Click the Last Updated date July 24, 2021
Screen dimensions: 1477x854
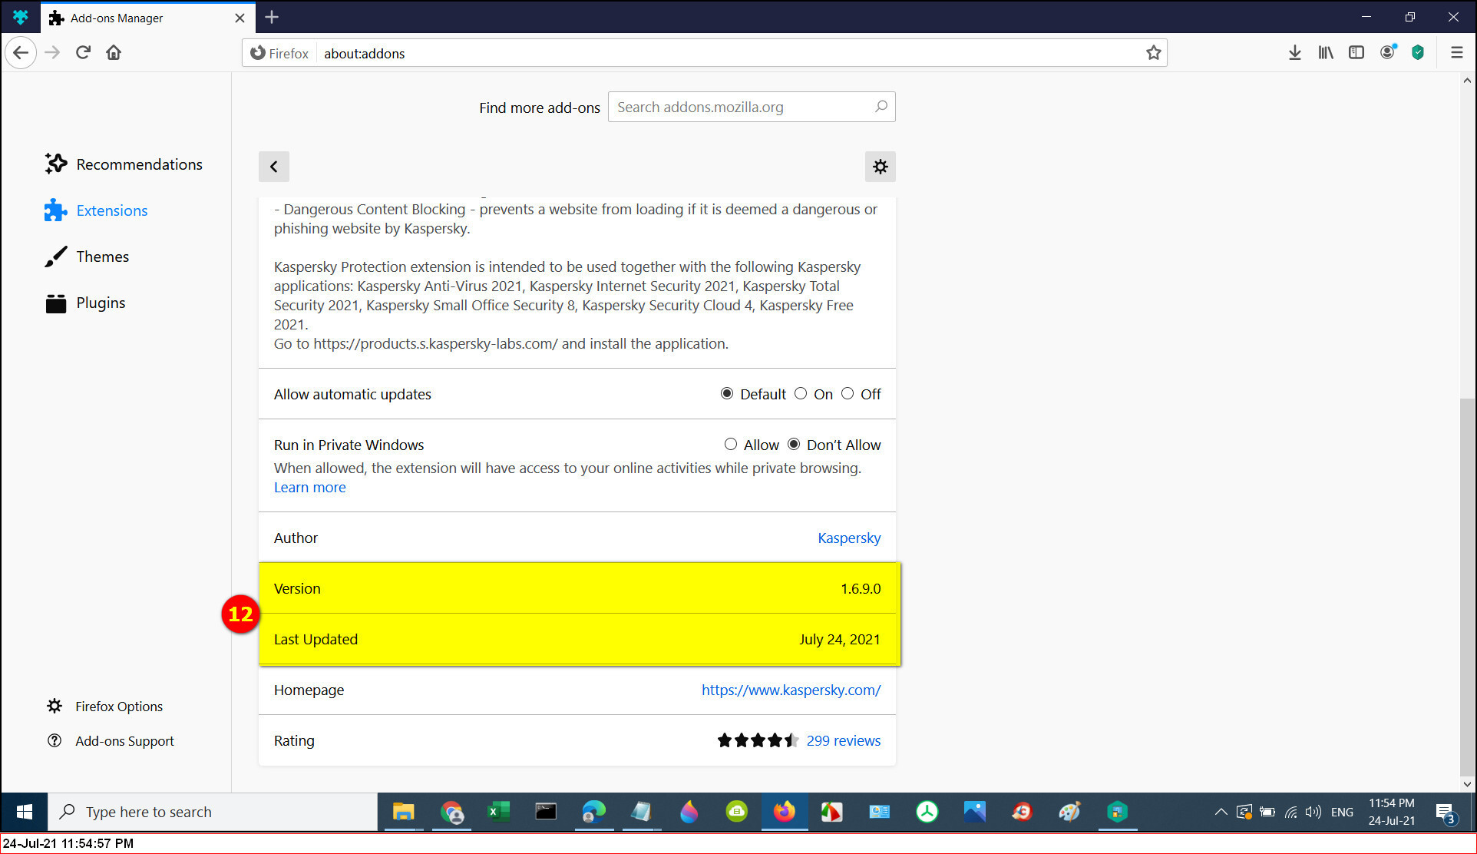[840, 639]
